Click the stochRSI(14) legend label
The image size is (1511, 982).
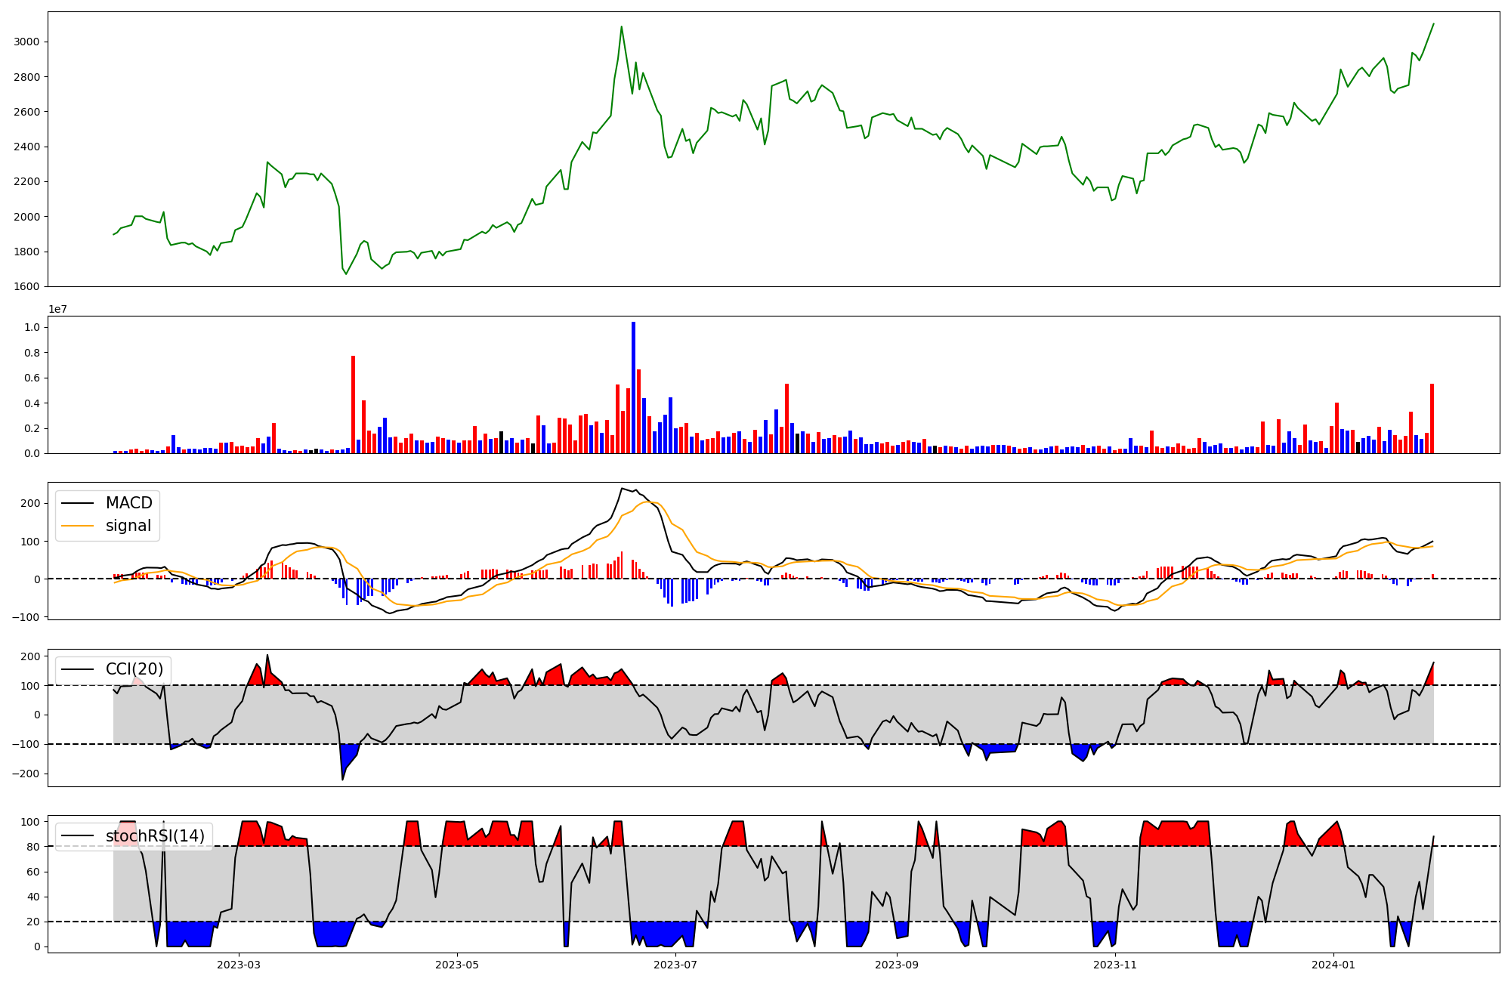click(155, 836)
